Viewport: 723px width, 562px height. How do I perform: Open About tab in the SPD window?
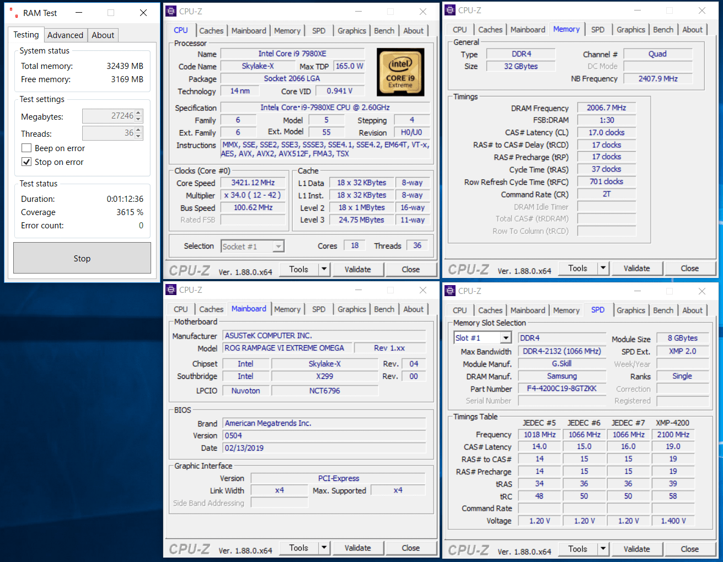tap(693, 311)
